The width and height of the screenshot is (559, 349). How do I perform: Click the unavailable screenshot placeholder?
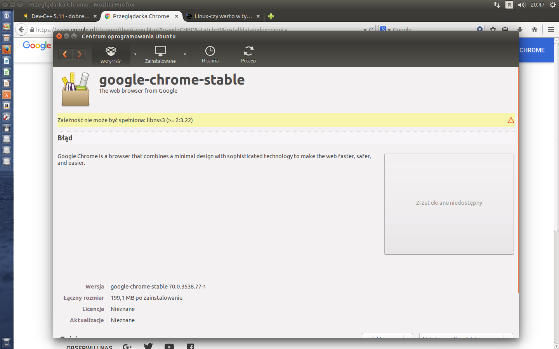coord(449,204)
